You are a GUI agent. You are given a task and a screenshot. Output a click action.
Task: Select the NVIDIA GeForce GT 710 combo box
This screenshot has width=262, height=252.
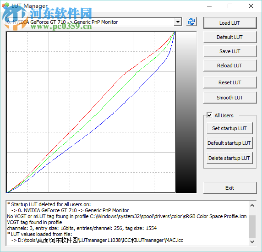pos(94,22)
